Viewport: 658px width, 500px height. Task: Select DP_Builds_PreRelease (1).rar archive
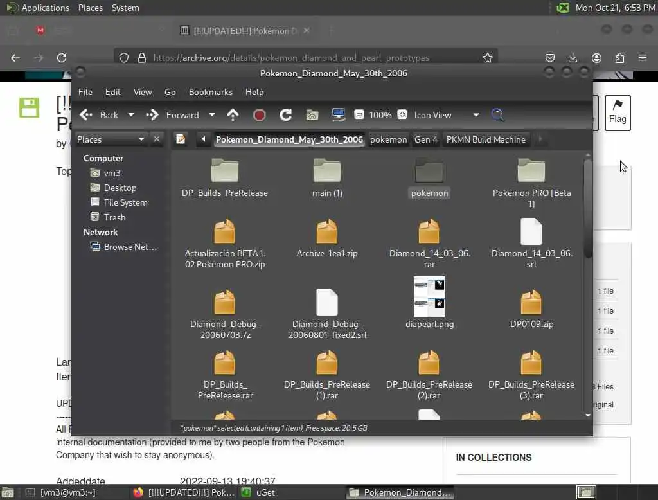pyautogui.click(x=327, y=375)
